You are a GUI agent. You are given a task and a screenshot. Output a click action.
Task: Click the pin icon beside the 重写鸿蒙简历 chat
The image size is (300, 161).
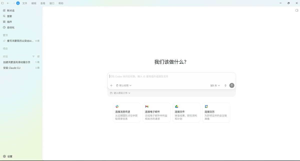[4, 41]
